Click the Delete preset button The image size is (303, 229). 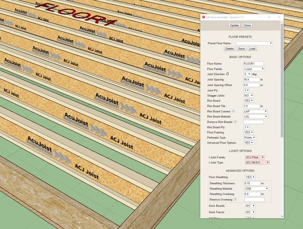(x=229, y=49)
